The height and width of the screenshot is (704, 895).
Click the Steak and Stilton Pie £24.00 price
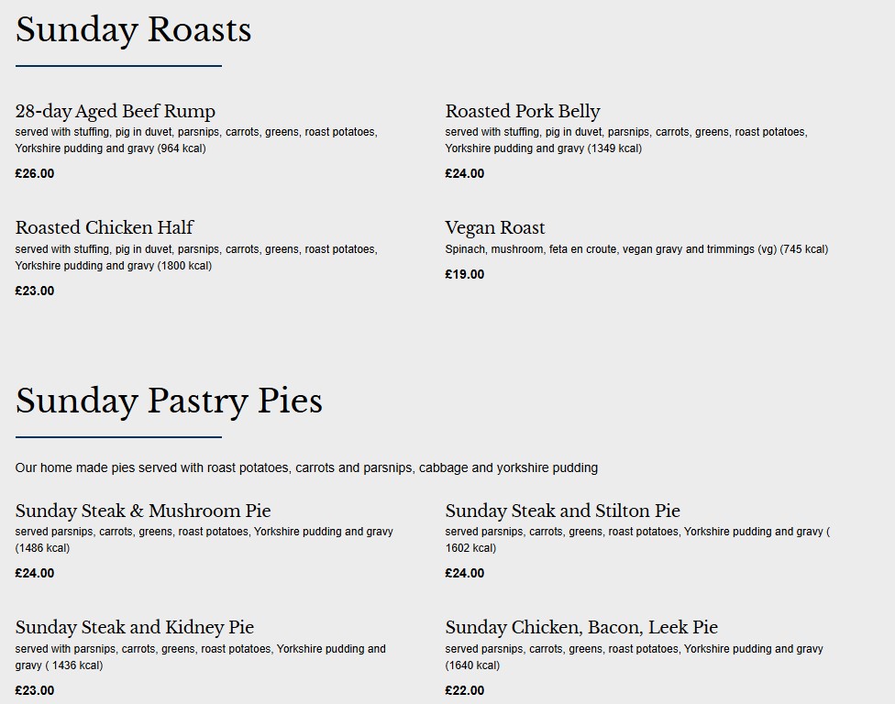pyautogui.click(x=465, y=573)
